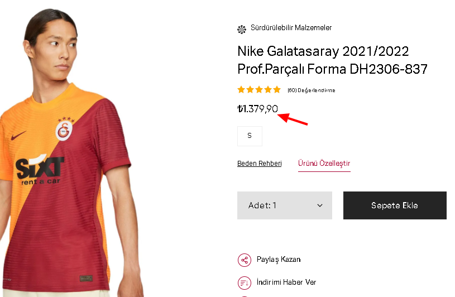Screen dimensions: 455x297
Task: Click the middle star in the rating
Action: click(259, 90)
